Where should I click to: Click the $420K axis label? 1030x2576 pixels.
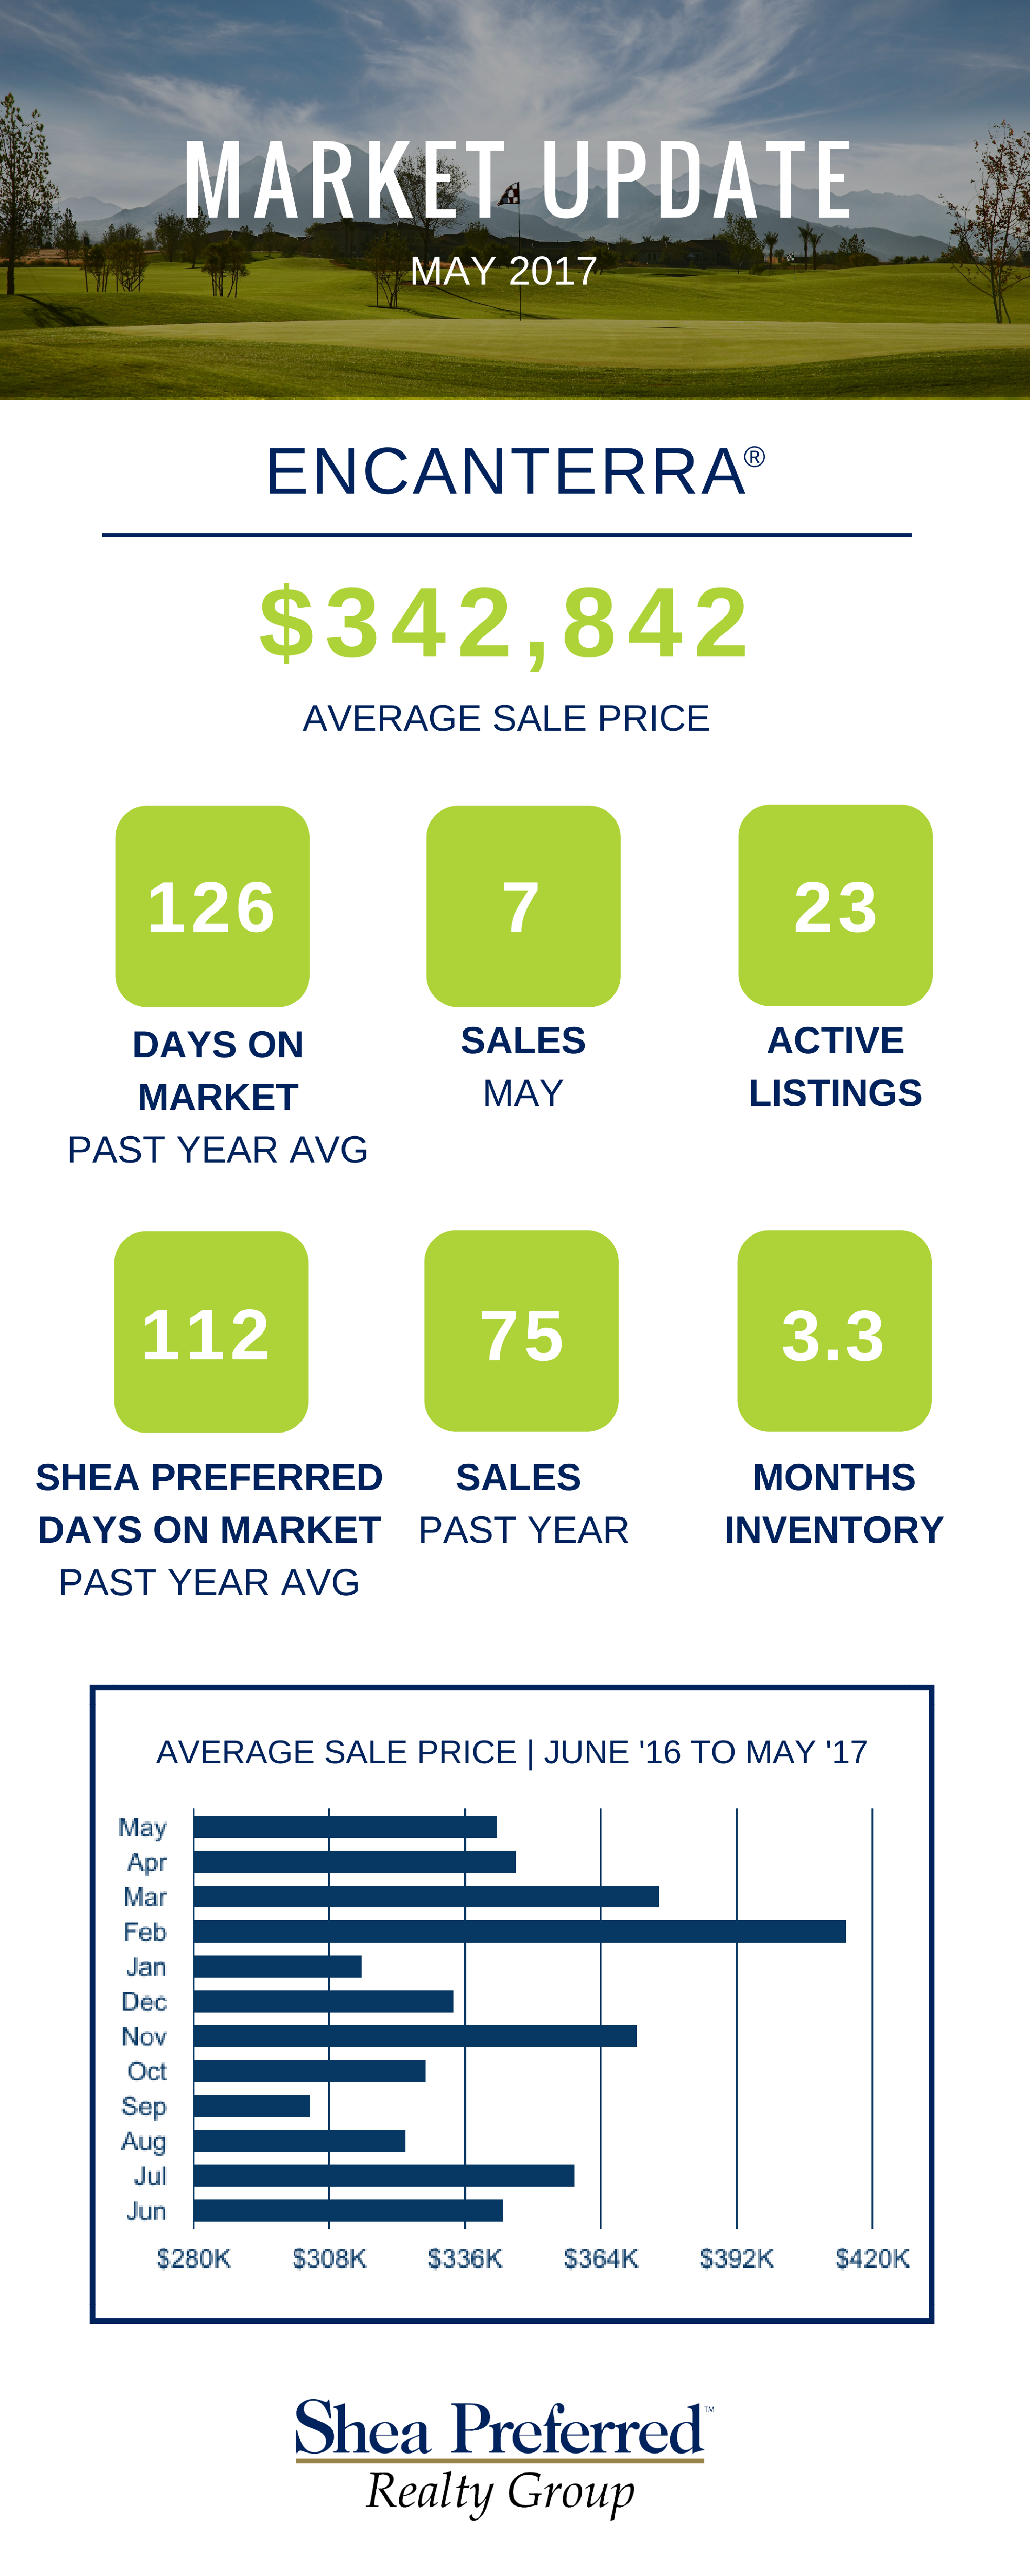[872, 2258]
